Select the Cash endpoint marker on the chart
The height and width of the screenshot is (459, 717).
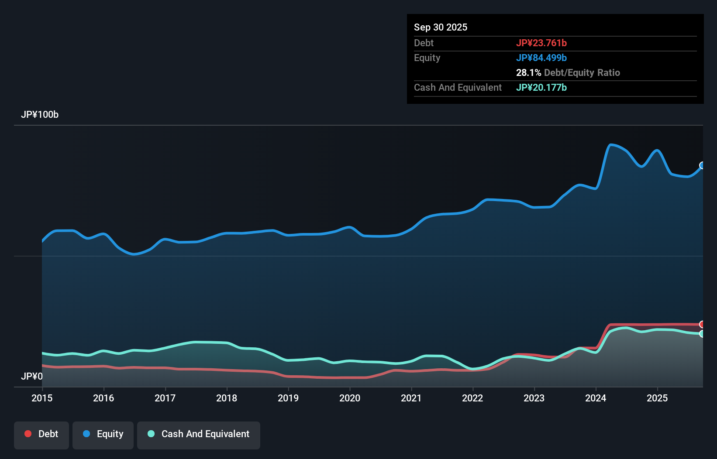pyautogui.click(x=702, y=334)
